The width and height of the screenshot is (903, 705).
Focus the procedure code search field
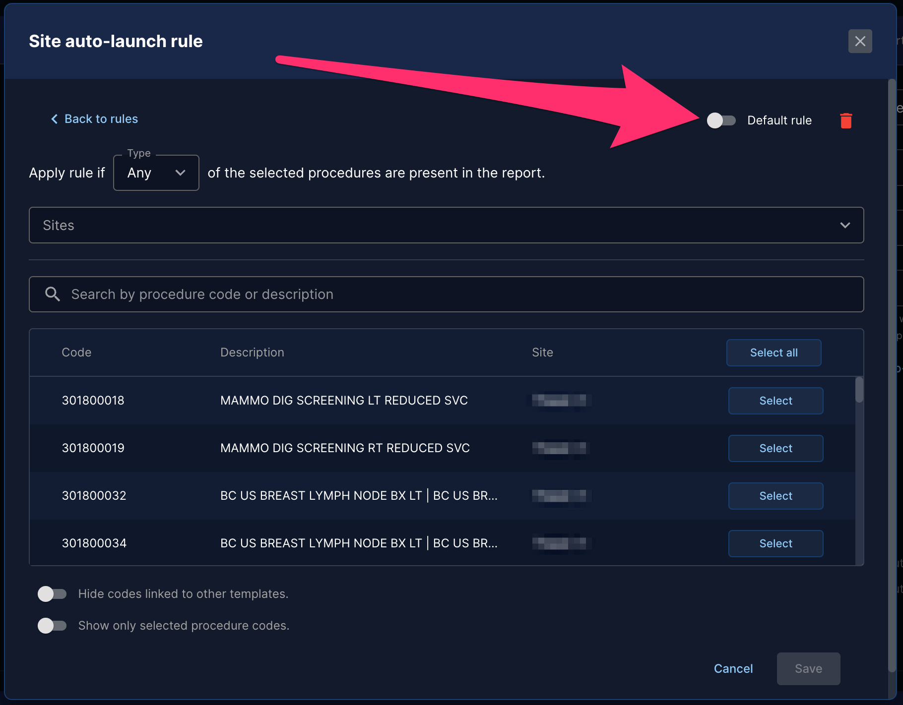447,294
